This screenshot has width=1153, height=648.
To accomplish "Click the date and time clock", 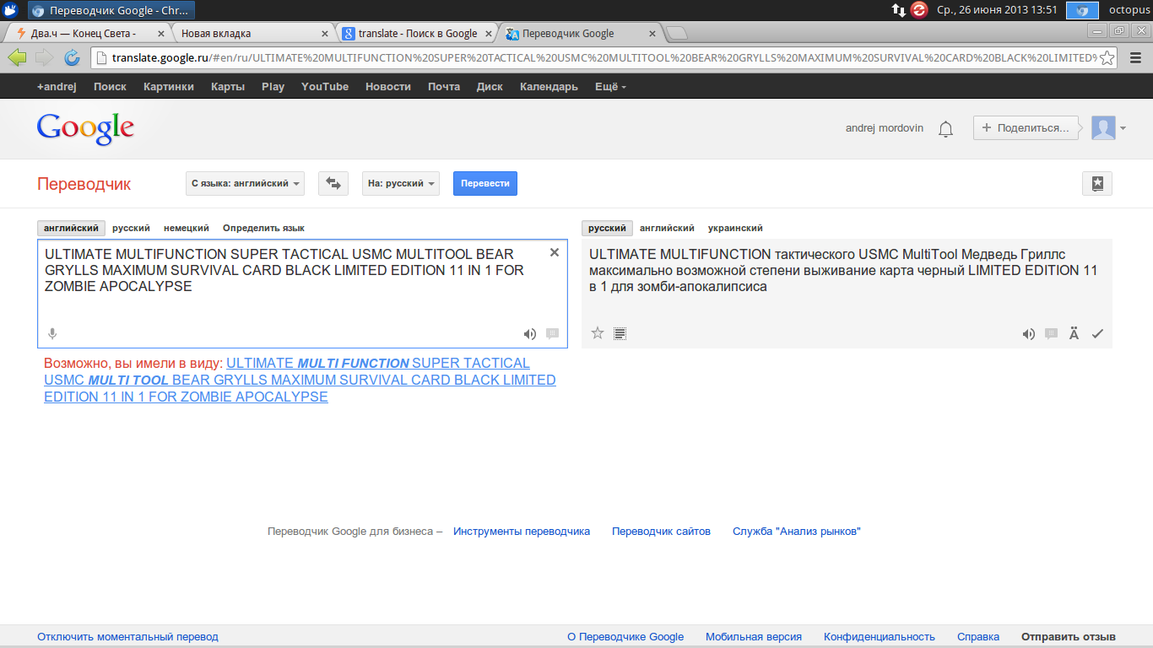I will [x=997, y=10].
